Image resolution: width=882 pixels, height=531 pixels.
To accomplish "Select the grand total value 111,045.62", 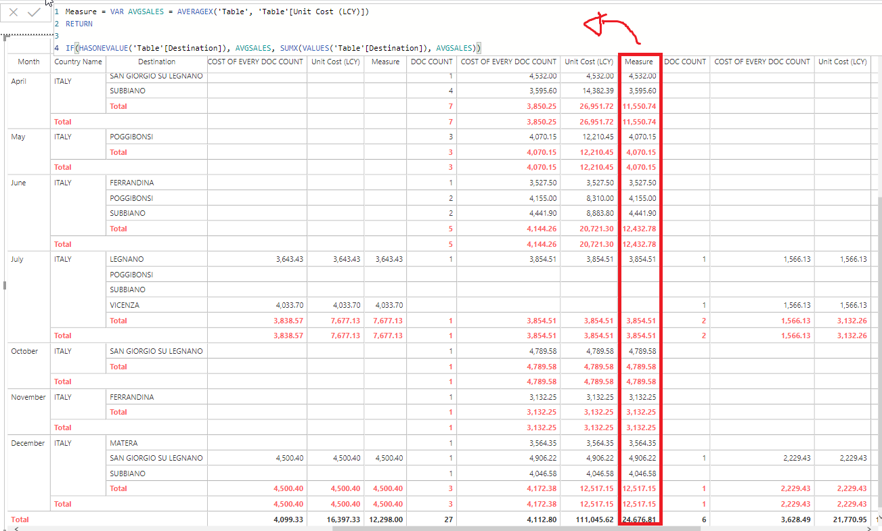I will coord(594,520).
